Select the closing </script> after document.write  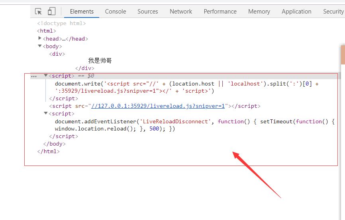pyautogui.click(x=64, y=98)
